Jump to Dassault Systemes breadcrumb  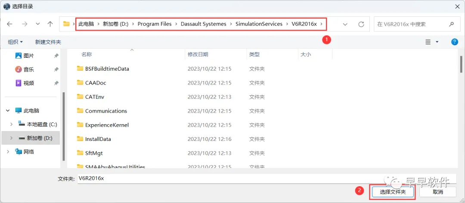pos(203,24)
